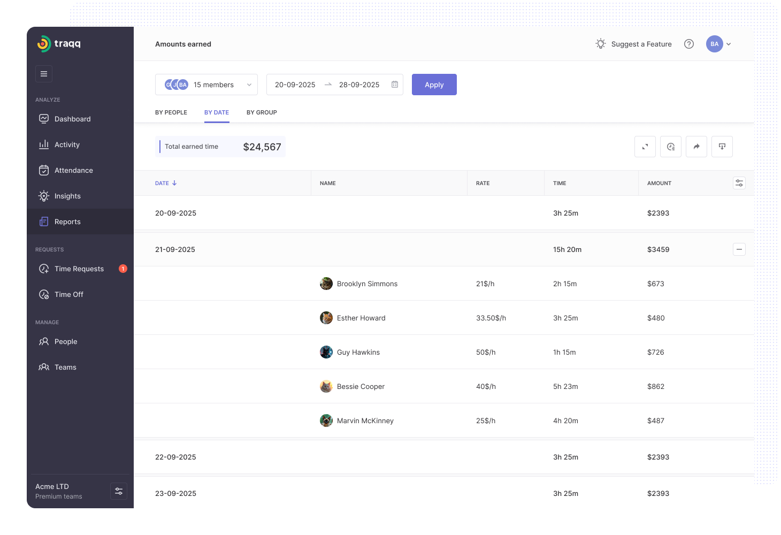Click the Suggest a Feature link
The width and height of the screenshot is (781, 535).
coord(641,44)
